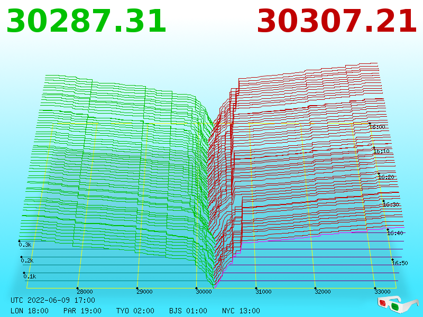Click the 33000 price axis label
Viewport: 423px width, 317px height.
point(382,292)
